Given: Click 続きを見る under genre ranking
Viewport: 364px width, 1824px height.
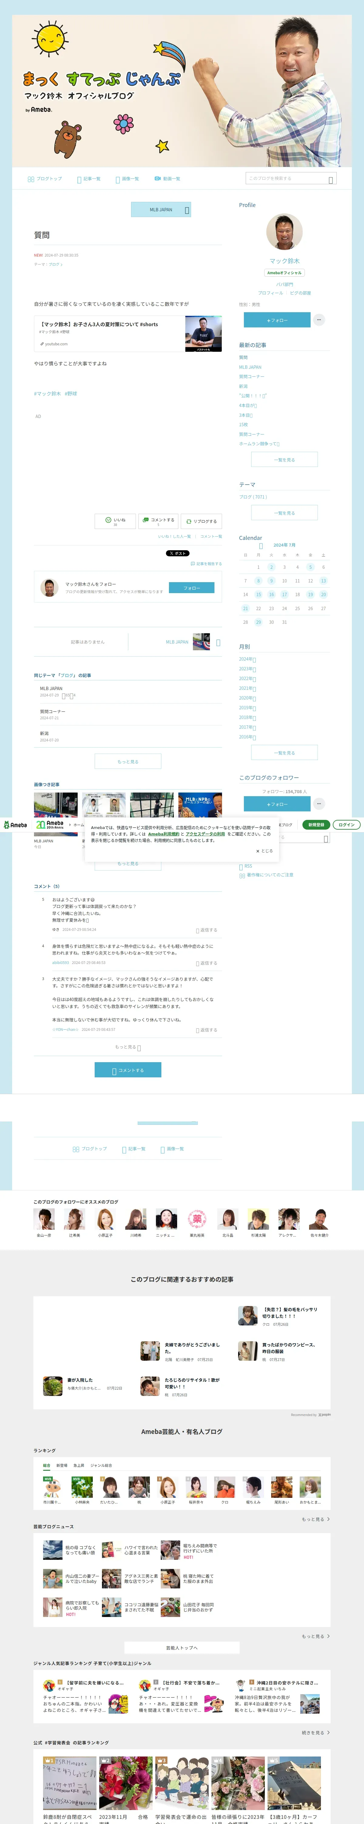Looking at the screenshot, I should [316, 1733].
